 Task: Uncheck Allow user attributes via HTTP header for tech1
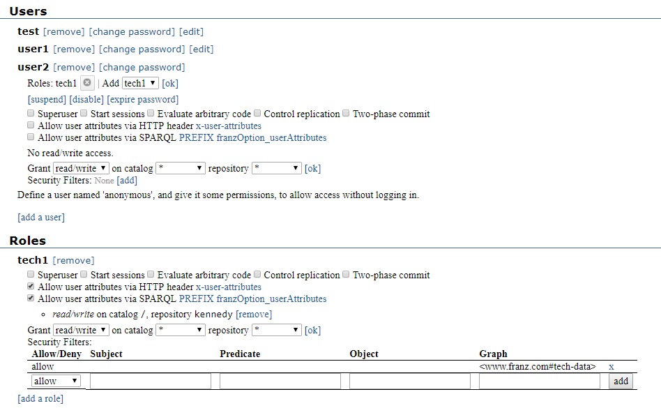click(x=30, y=287)
